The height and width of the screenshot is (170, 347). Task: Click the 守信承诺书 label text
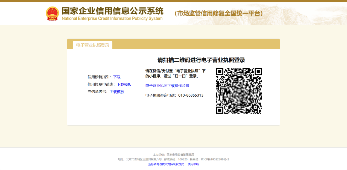98,92
